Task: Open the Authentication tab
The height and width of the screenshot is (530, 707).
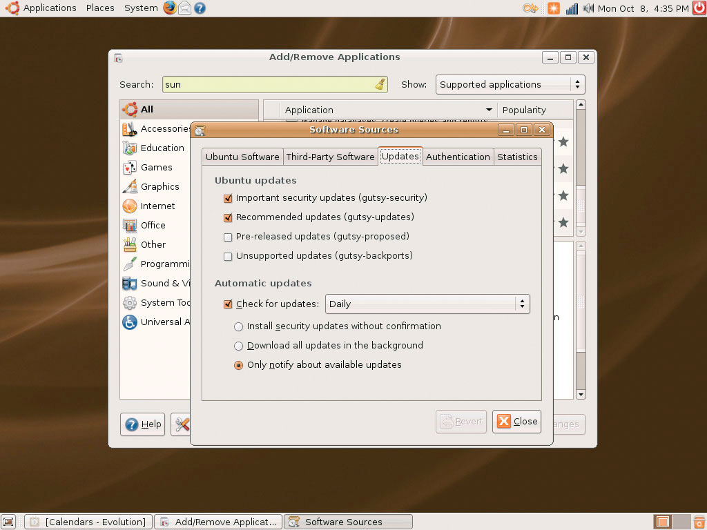Action: pos(458,157)
